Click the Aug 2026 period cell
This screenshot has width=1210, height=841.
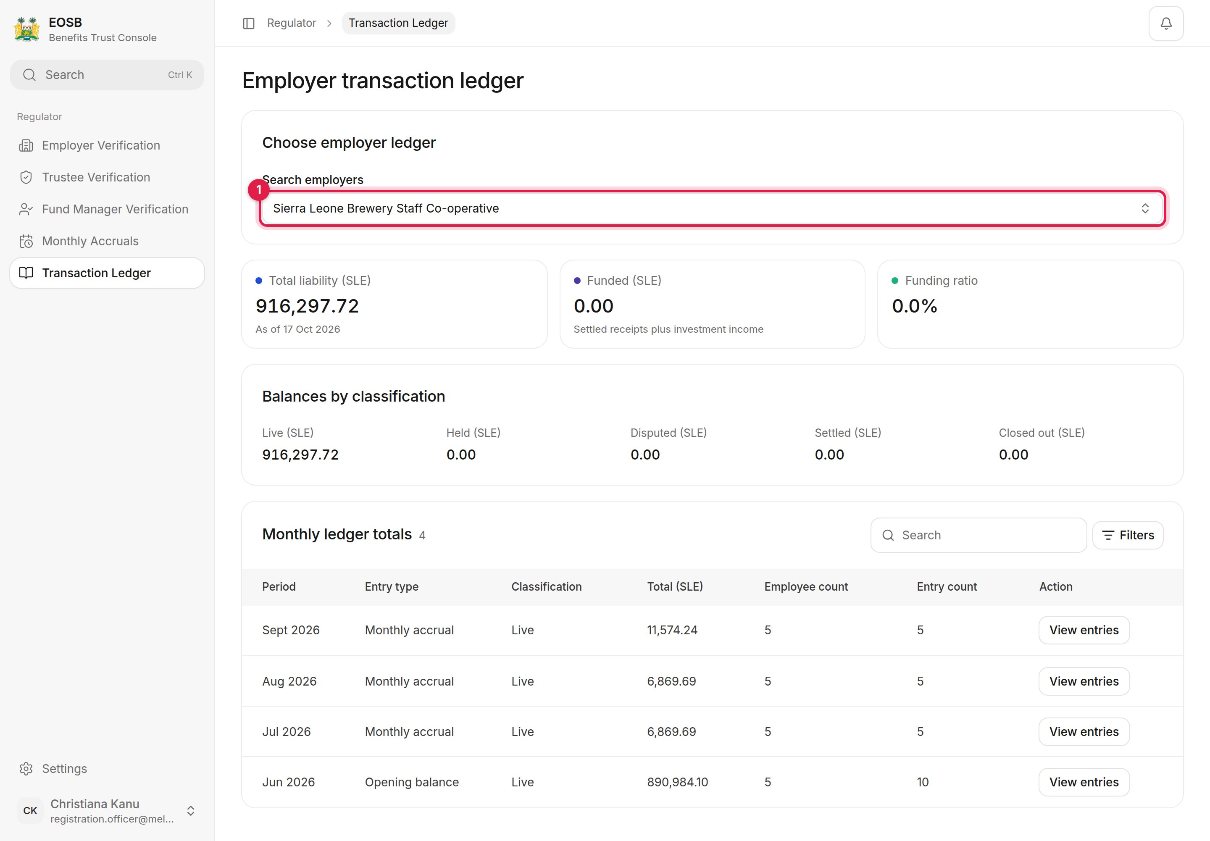point(289,681)
